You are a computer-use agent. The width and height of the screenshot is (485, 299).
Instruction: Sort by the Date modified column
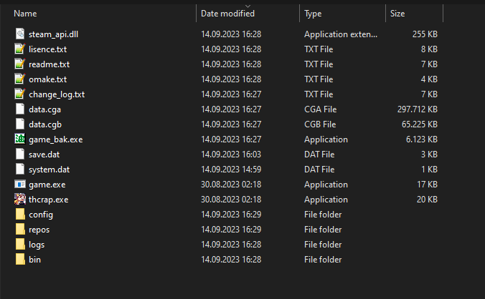tap(227, 14)
